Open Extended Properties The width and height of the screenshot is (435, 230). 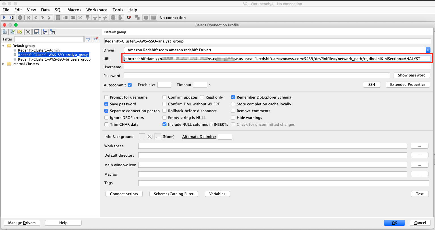point(408,85)
